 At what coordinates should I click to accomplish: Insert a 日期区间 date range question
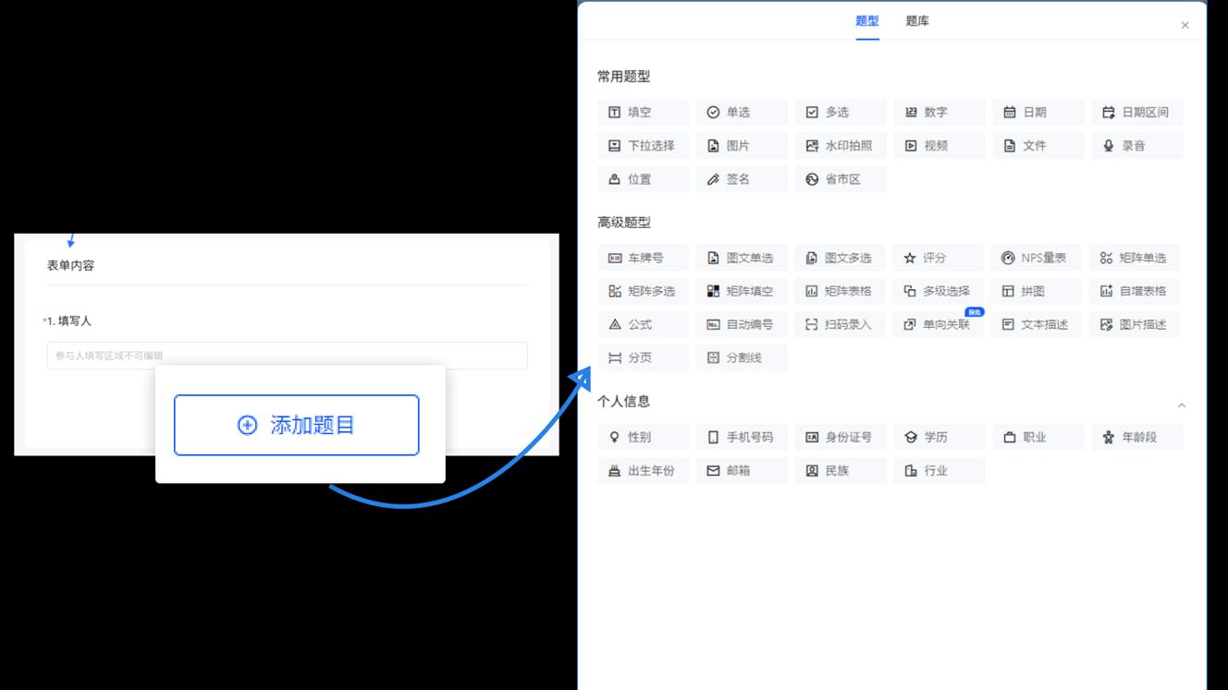[1136, 112]
